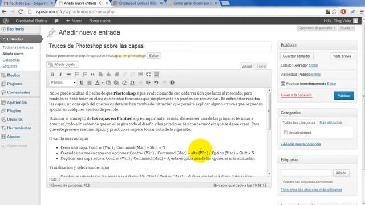Check the Uncategorized category checkbox
The image size is (365, 205).
click(x=286, y=133)
